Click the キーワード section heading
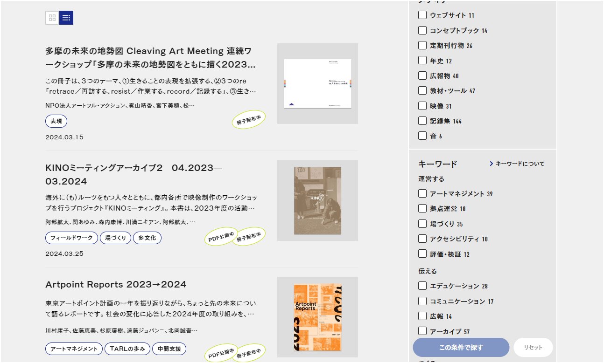The image size is (604, 363). coord(438,164)
